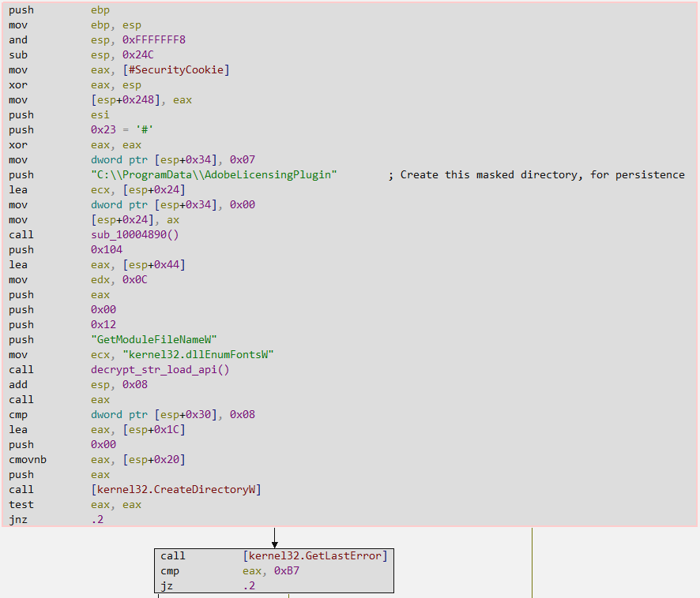Click the kernel32.CreateDirectoryW import reference
Image resolution: width=700 pixels, height=598 pixels.
tap(175, 490)
